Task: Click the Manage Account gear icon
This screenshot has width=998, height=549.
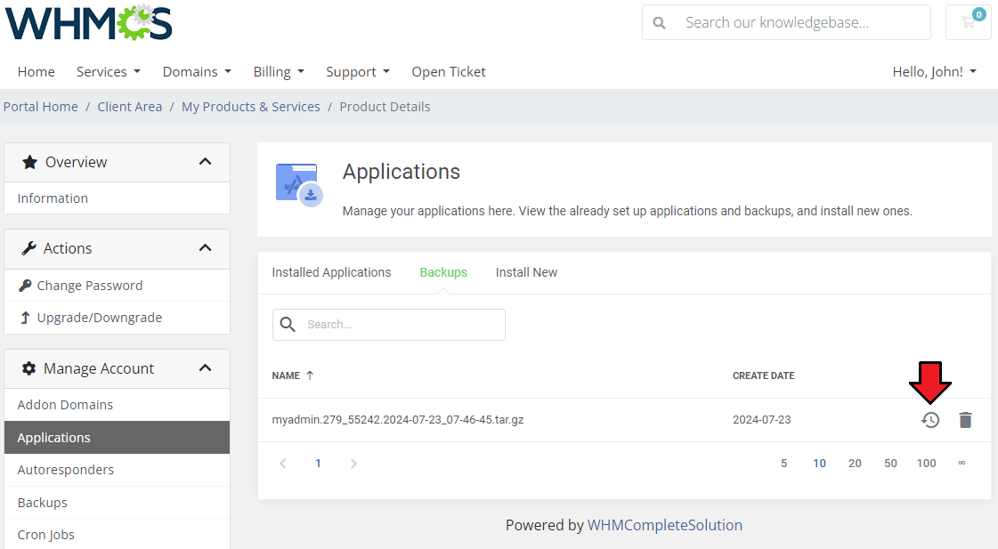Action: pos(28,368)
